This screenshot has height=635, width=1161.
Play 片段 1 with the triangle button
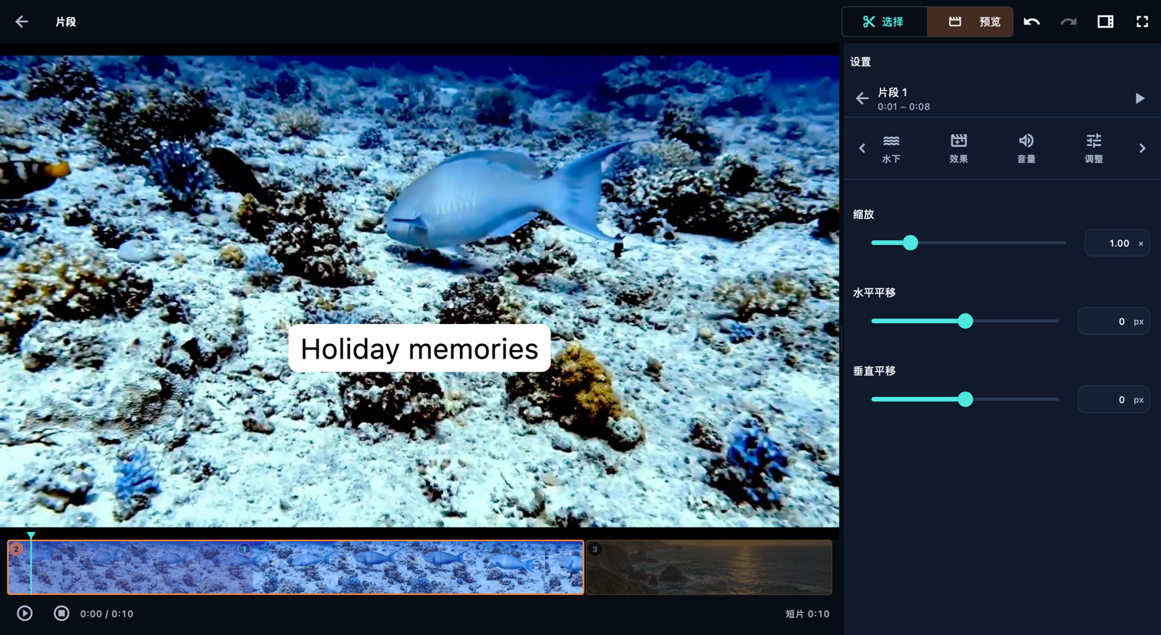[1139, 98]
